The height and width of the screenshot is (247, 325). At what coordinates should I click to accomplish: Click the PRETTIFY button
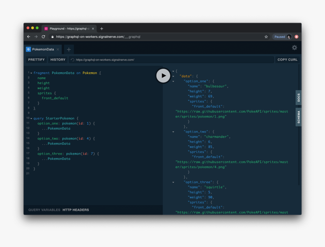(36, 60)
